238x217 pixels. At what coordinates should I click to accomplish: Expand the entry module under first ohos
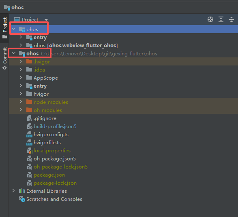[21, 37]
